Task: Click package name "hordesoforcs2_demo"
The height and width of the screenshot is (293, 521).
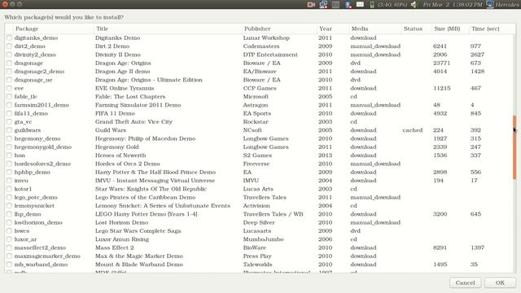Action: tap(42, 164)
